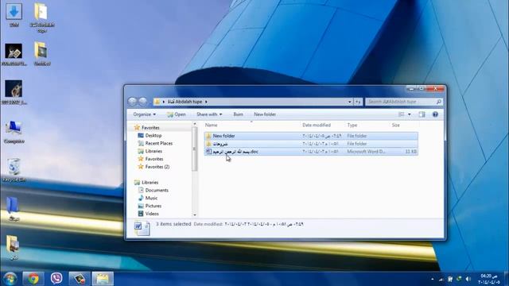
Task: Open the Recycle Bin desktop icon
Action: (14, 170)
